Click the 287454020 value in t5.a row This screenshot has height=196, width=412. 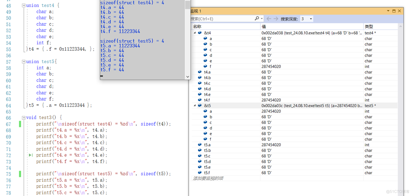pos(271,145)
